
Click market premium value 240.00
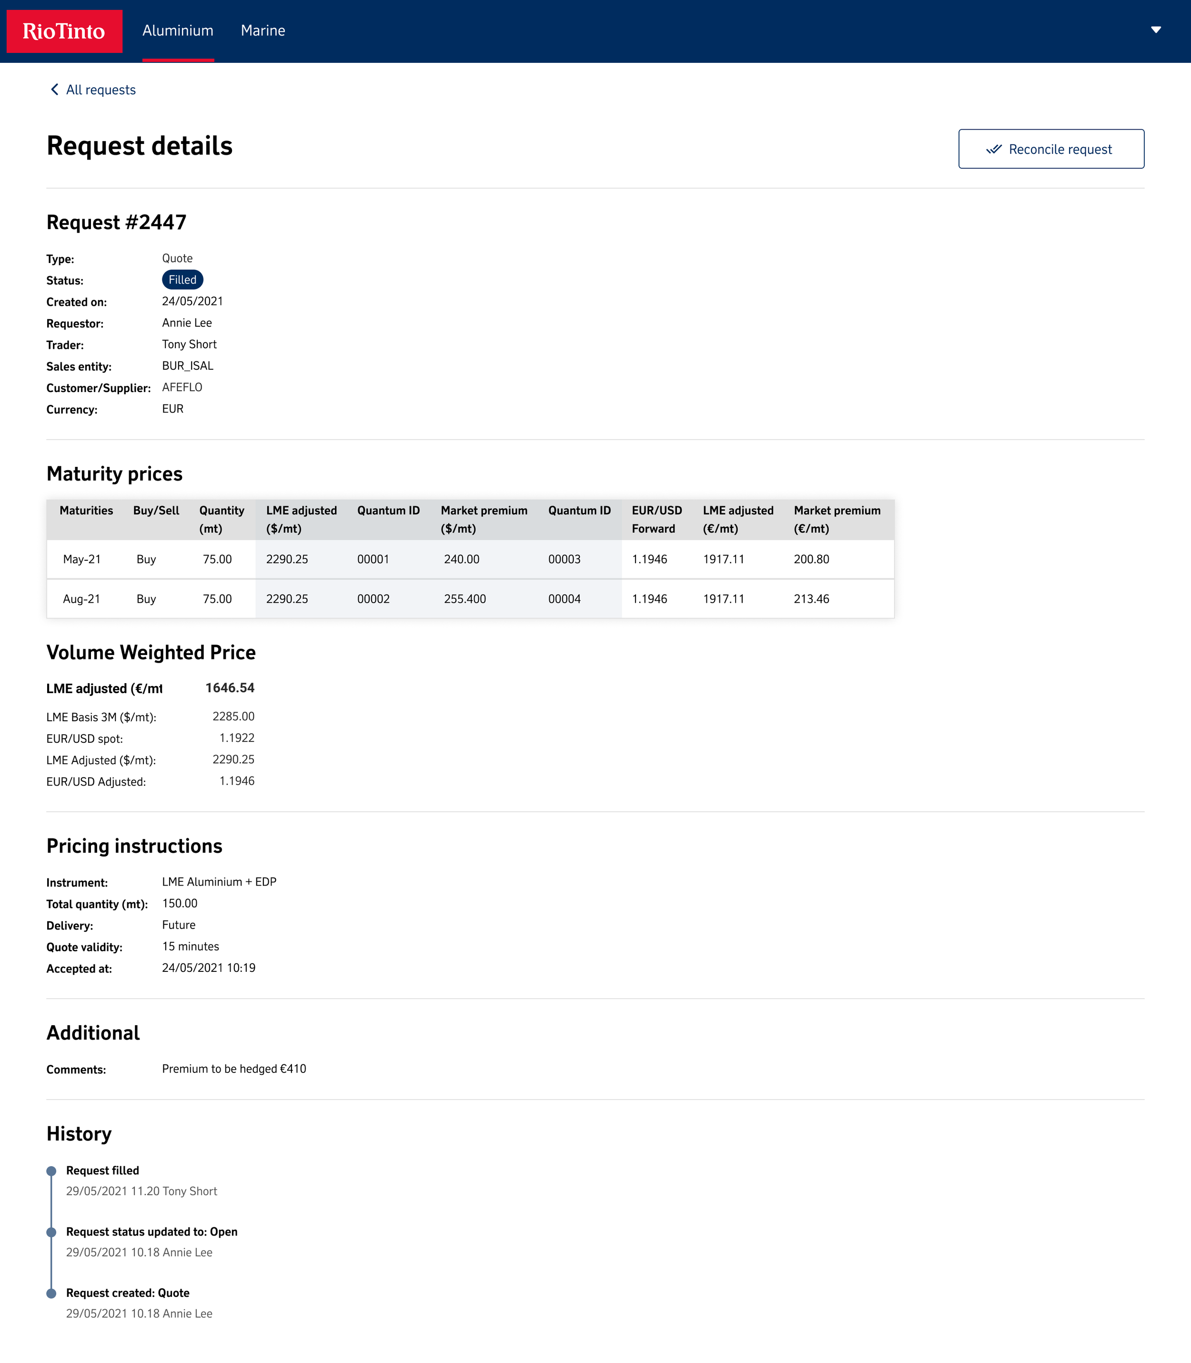[461, 559]
